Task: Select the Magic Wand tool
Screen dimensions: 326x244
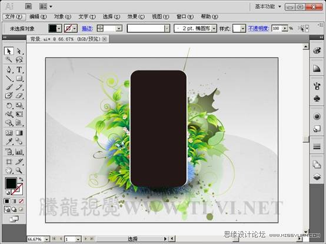Action: coord(9,59)
